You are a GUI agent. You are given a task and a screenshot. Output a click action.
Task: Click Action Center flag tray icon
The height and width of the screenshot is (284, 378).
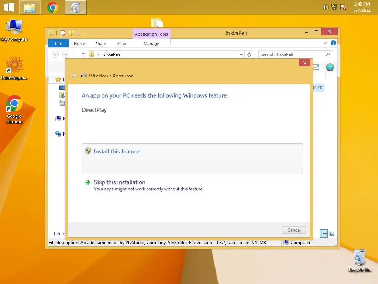[343, 7]
